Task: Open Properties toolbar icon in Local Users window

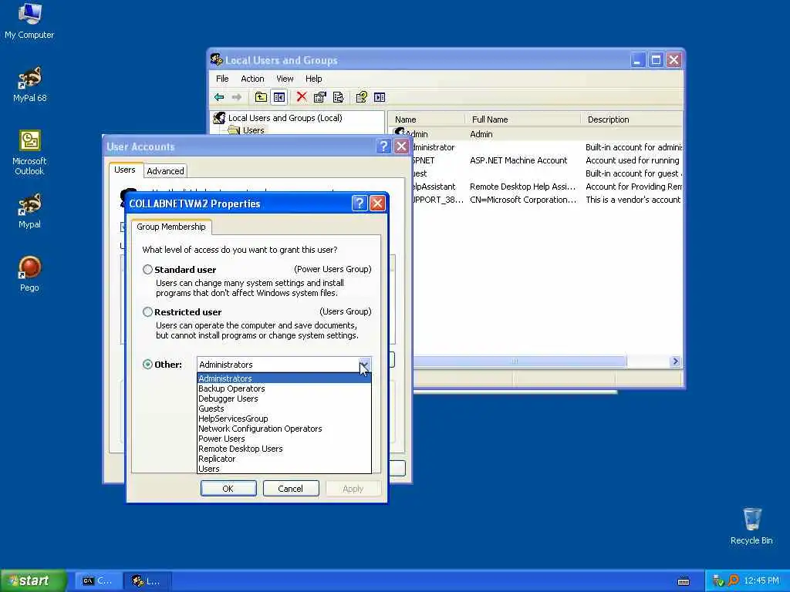Action: tap(320, 97)
